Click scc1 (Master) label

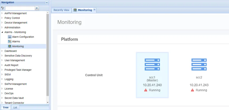point(152,79)
